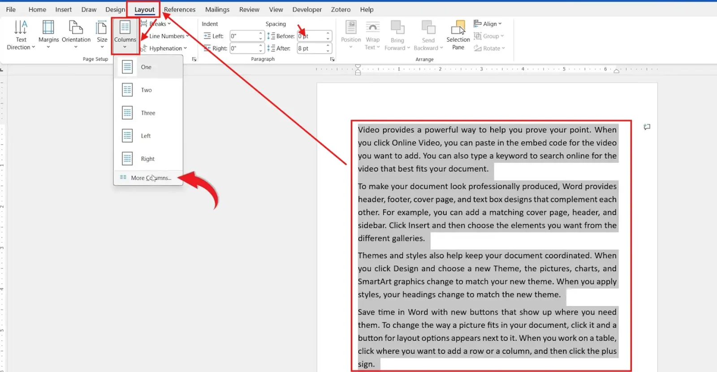Choose More Columns from the menu
Viewport: 717px width, 372px height.
(x=148, y=178)
